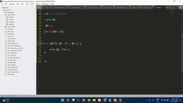The image size is (183, 103).
Task: Open wp-login.php in the sidebar
Action: [x=12, y=62]
